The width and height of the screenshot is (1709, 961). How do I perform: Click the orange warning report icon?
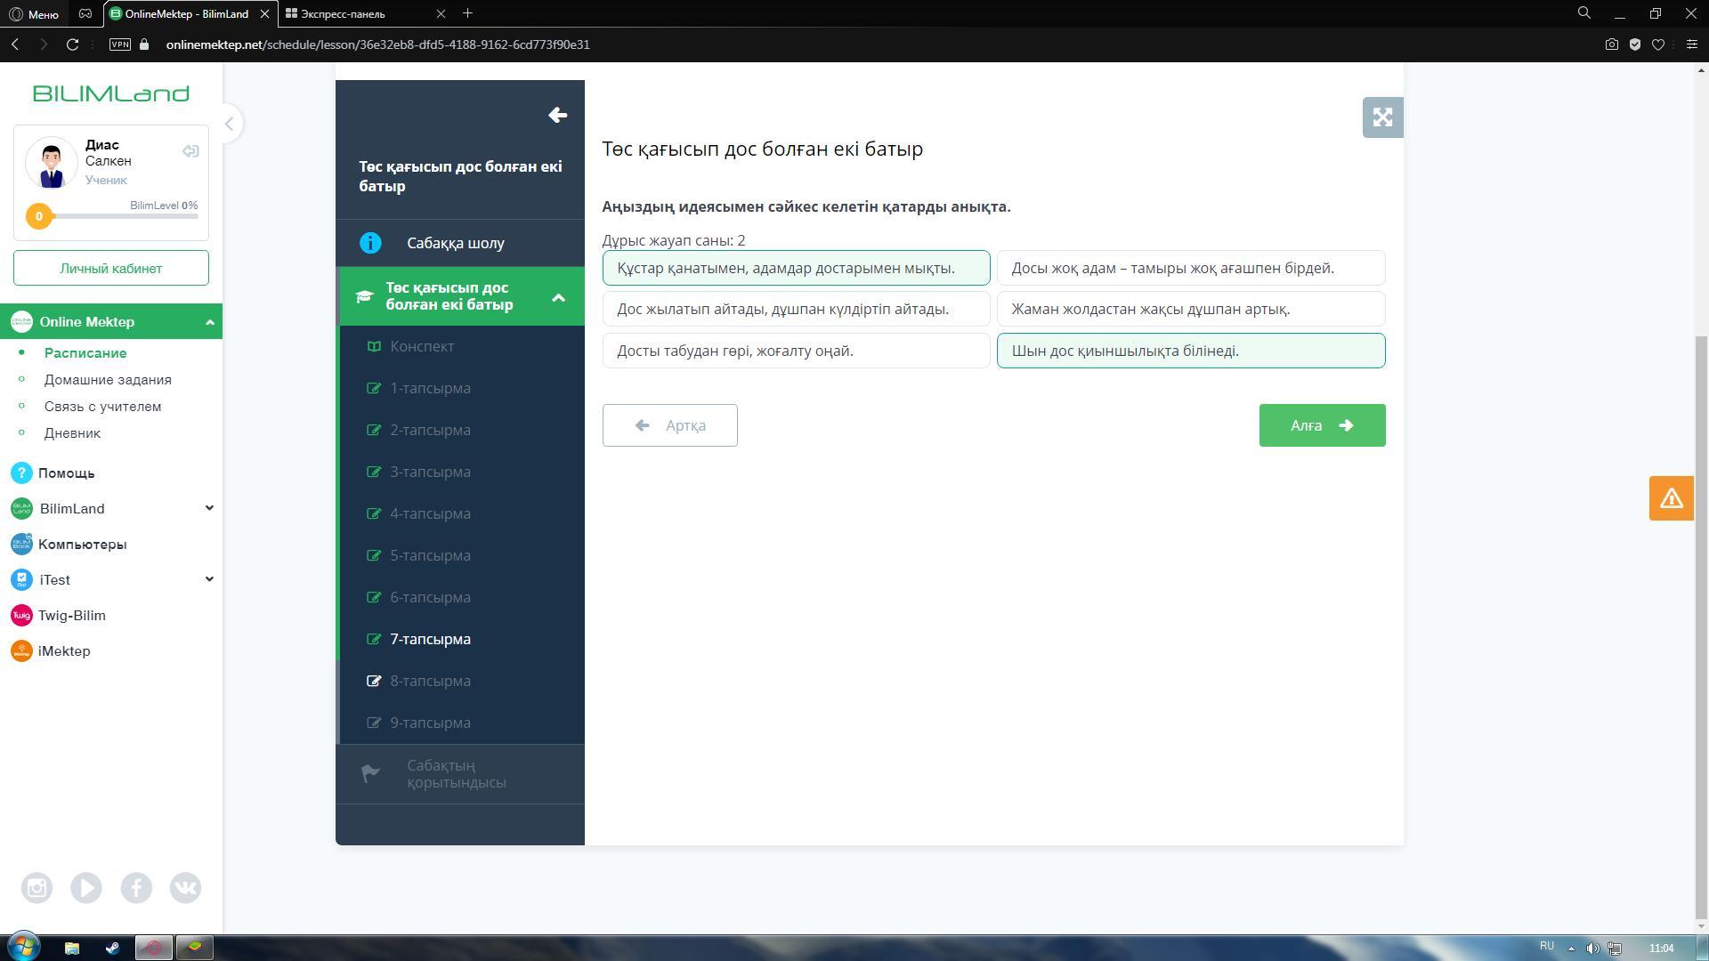(x=1671, y=498)
